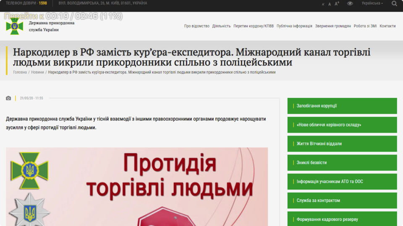Open «Нове обличчя керівного складу» button

click(342, 125)
